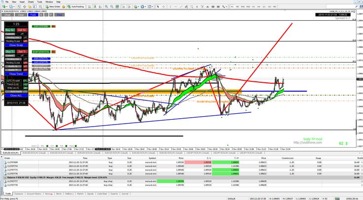
Task: Click the green Buy Sc button
Action: click(x=10, y=30)
